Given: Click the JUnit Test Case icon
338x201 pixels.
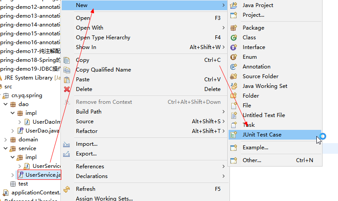Looking at the screenshot, I should click(x=234, y=135).
